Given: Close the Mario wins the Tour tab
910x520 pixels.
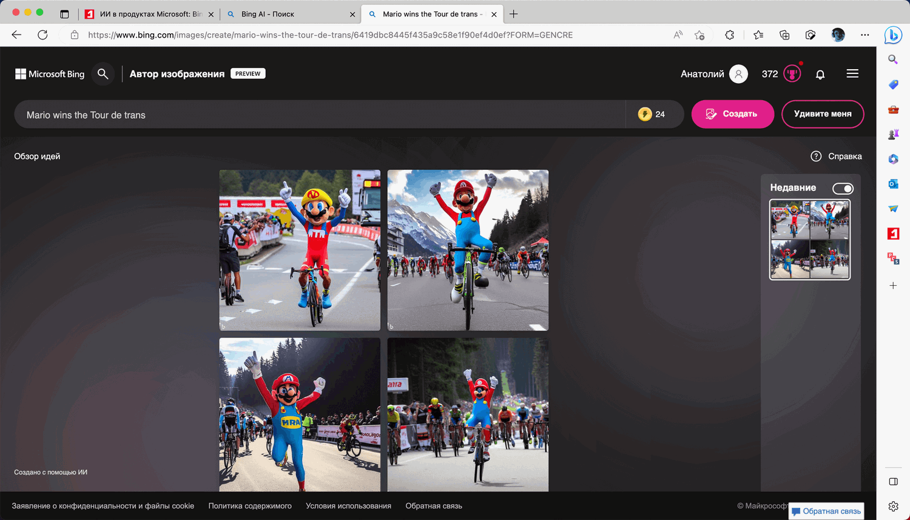Looking at the screenshot, I should (494, 15).
